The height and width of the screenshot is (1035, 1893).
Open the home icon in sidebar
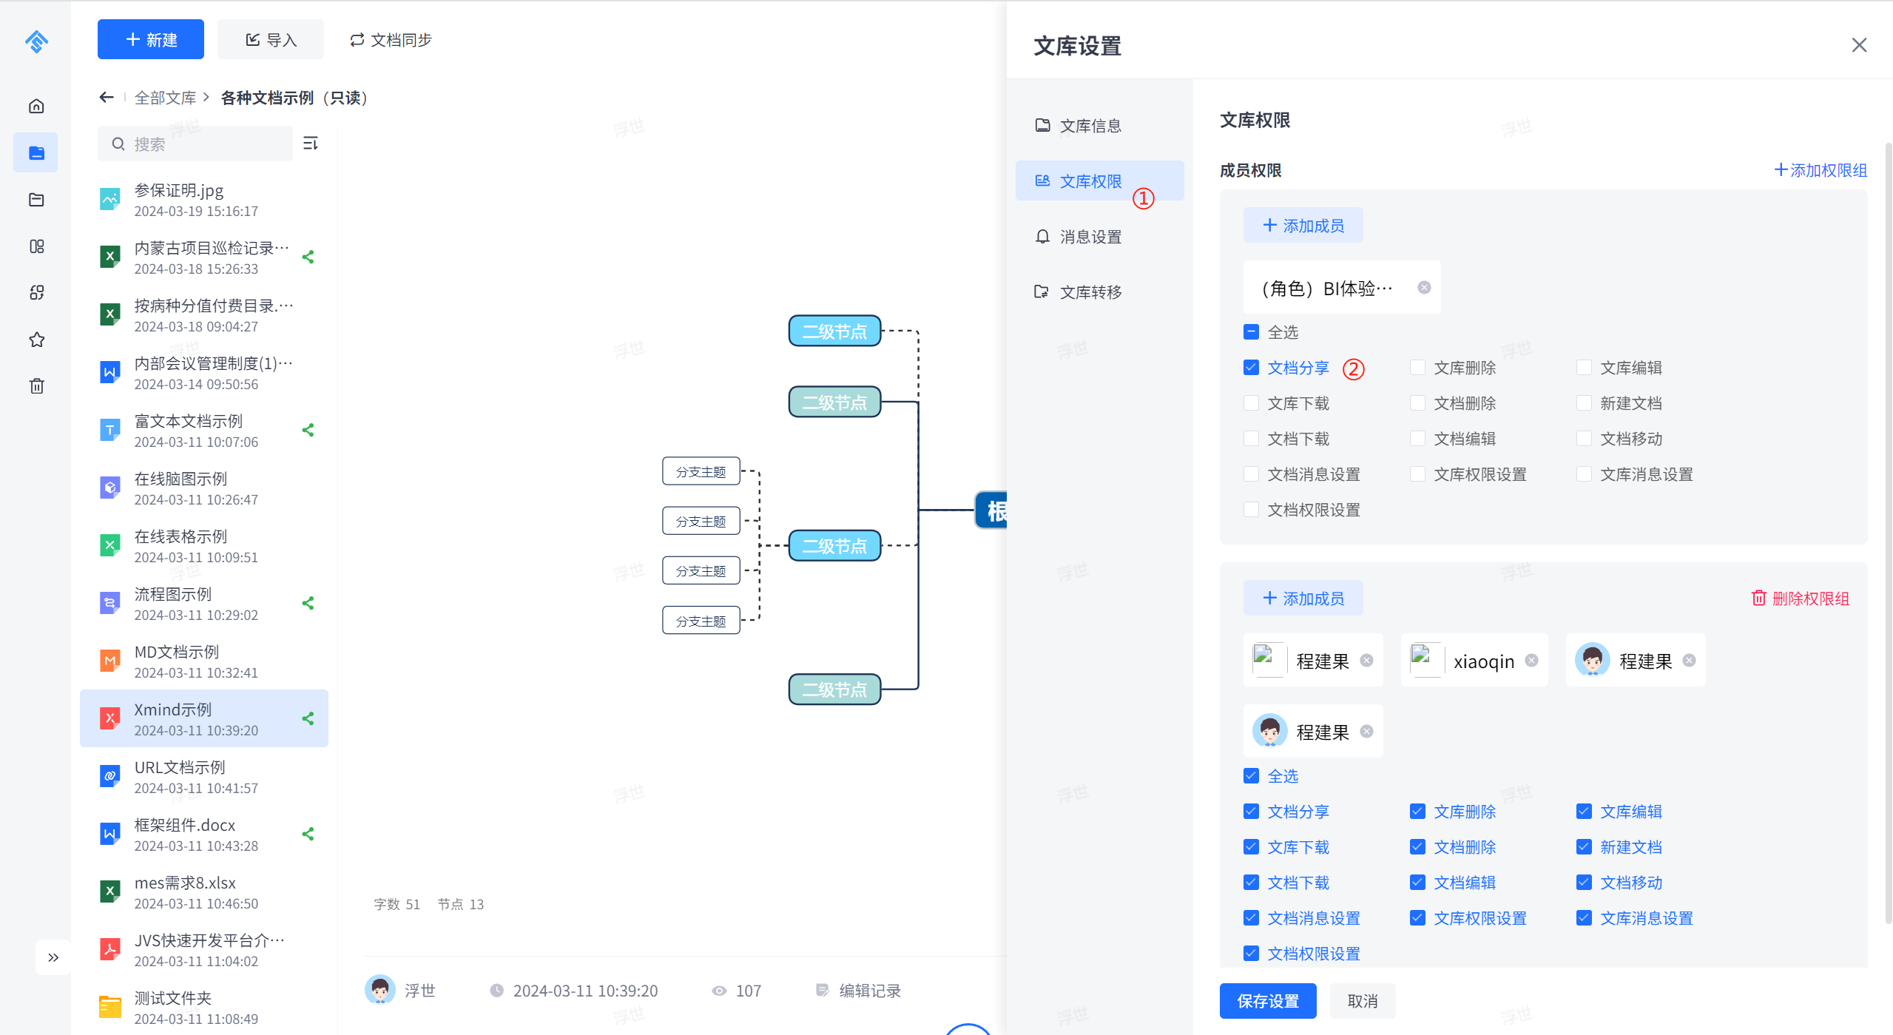[x=36, y=106]
